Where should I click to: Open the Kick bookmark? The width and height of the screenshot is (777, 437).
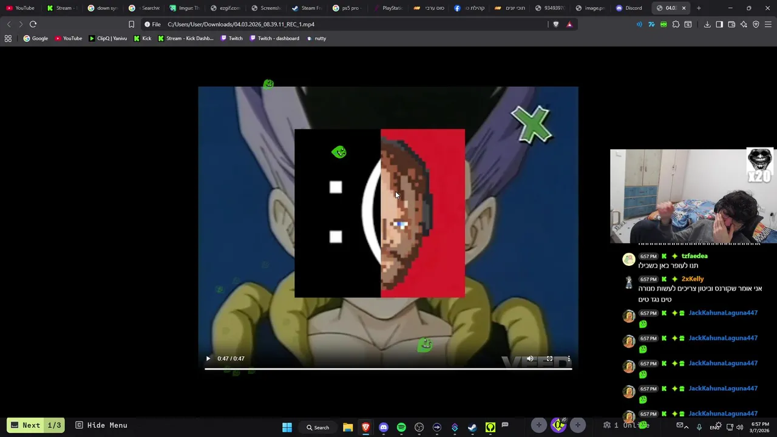(142, 38)
